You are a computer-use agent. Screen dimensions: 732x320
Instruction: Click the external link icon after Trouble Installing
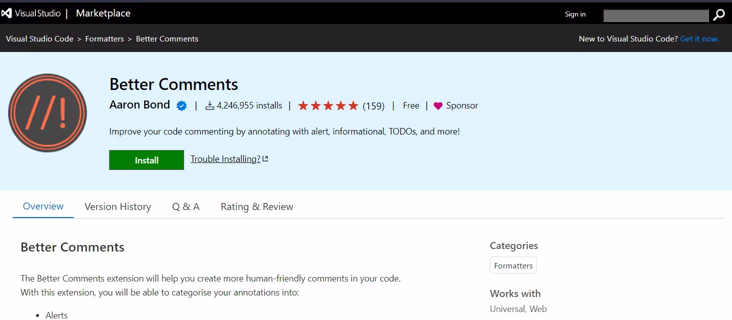click(266, 159)
